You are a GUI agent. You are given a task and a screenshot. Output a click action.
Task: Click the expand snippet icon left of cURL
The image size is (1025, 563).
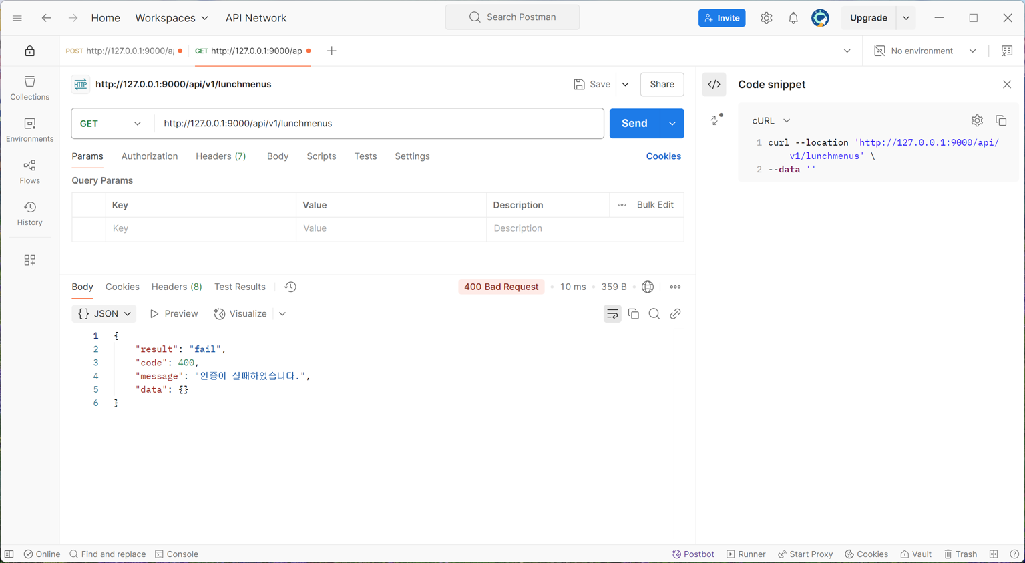click(717, 120)
